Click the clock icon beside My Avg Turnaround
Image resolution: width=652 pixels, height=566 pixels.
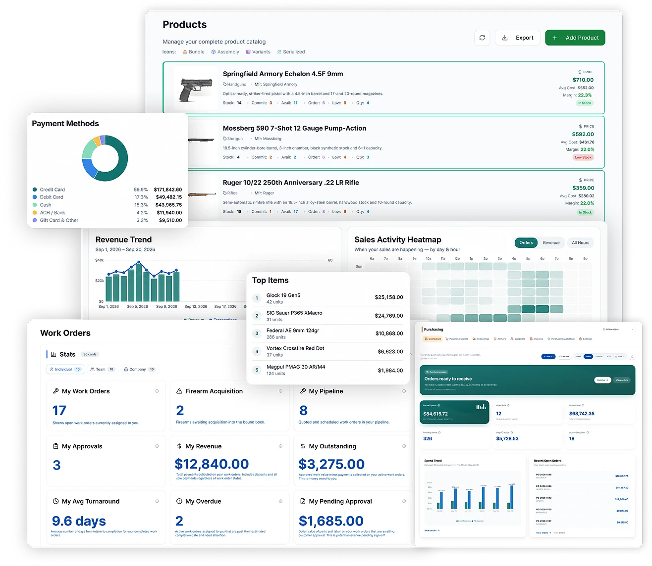pos(56,501)
